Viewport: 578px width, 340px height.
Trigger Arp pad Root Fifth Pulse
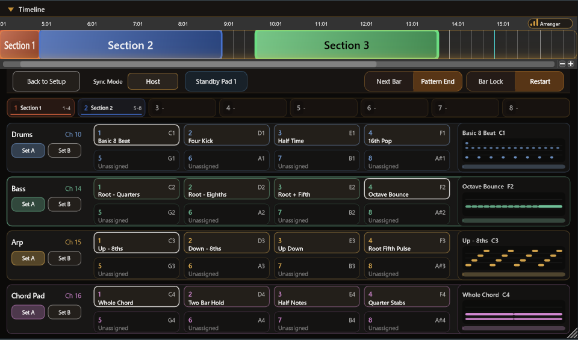[407, 243]
